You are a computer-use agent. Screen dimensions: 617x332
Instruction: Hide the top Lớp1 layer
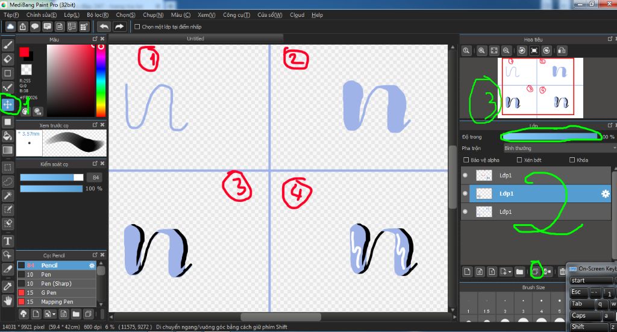(465, 175)
